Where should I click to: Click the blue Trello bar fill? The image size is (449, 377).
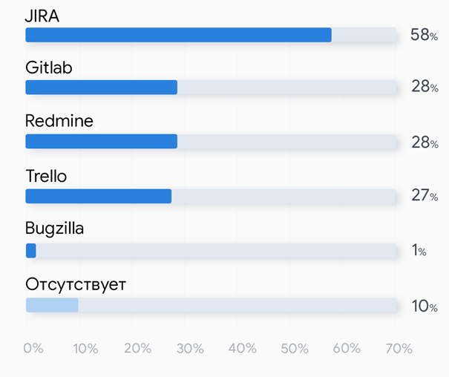98,196
